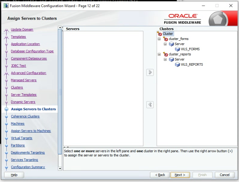
Task: Click the Oracle pentagon logo graphic
Action: (x=218, y=19)
